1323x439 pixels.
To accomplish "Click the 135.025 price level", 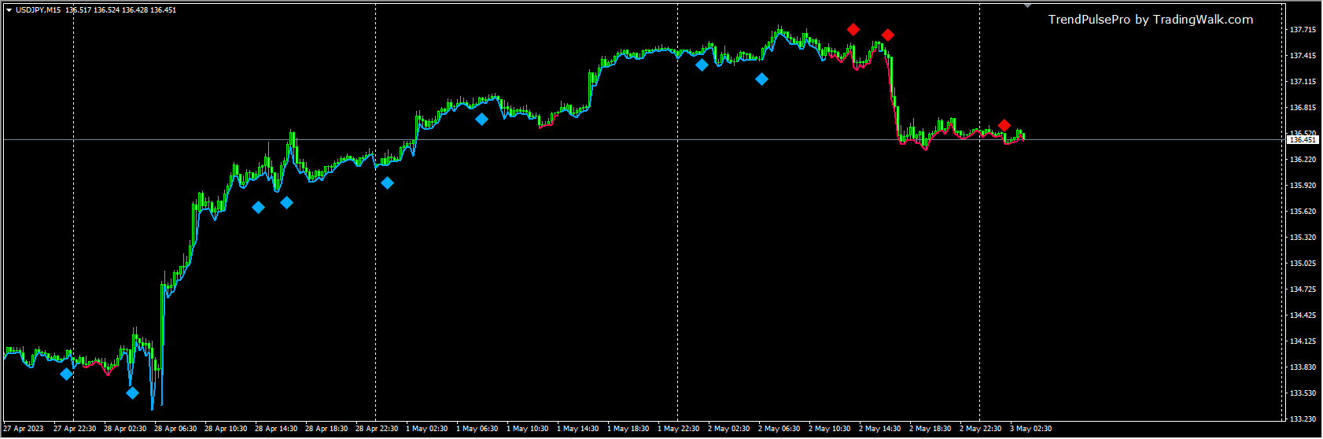I will [1303, 264].
